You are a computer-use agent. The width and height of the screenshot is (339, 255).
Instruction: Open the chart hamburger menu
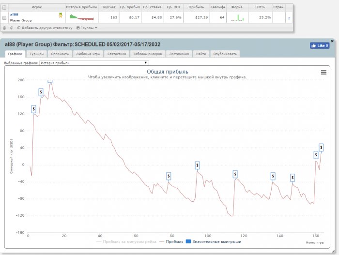point(324,72)
